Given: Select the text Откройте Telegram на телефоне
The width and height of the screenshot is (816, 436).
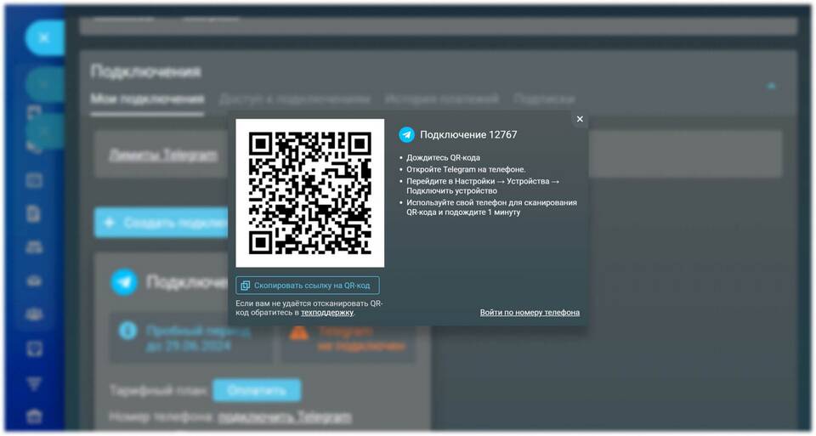Looking at the screenshot, I should point(467,170).
